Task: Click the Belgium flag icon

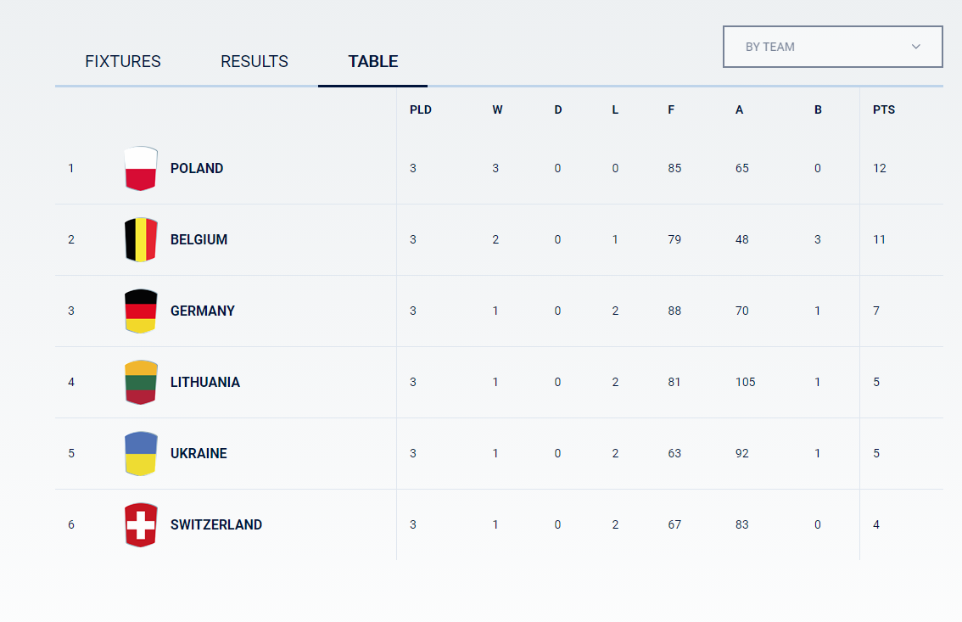Action: pyautogui.click(x=141, y=239)
